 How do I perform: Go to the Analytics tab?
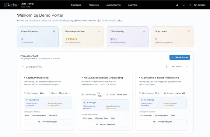coord(132,5)
